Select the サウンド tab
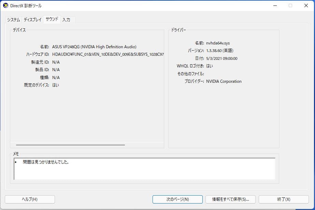Viewport: 315px width, 210px height. pyautogui.click(x=51, y=19)
